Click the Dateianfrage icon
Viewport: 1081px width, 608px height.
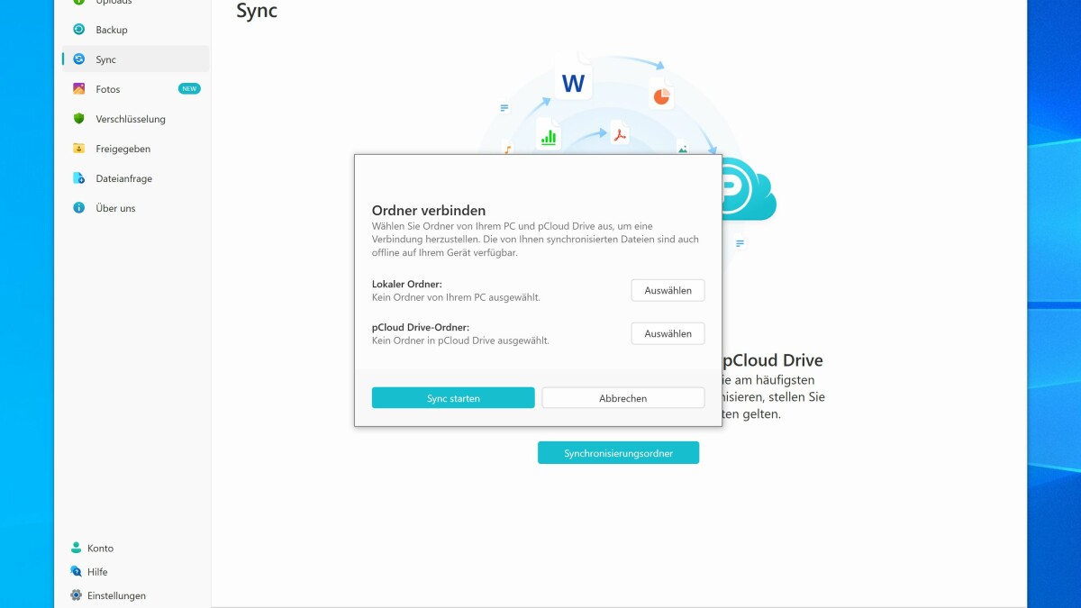click(78, 178)
